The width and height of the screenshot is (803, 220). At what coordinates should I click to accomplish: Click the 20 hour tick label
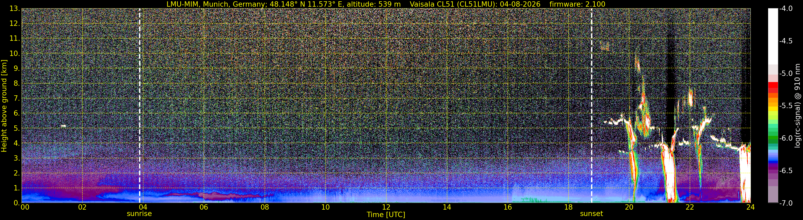629,207
